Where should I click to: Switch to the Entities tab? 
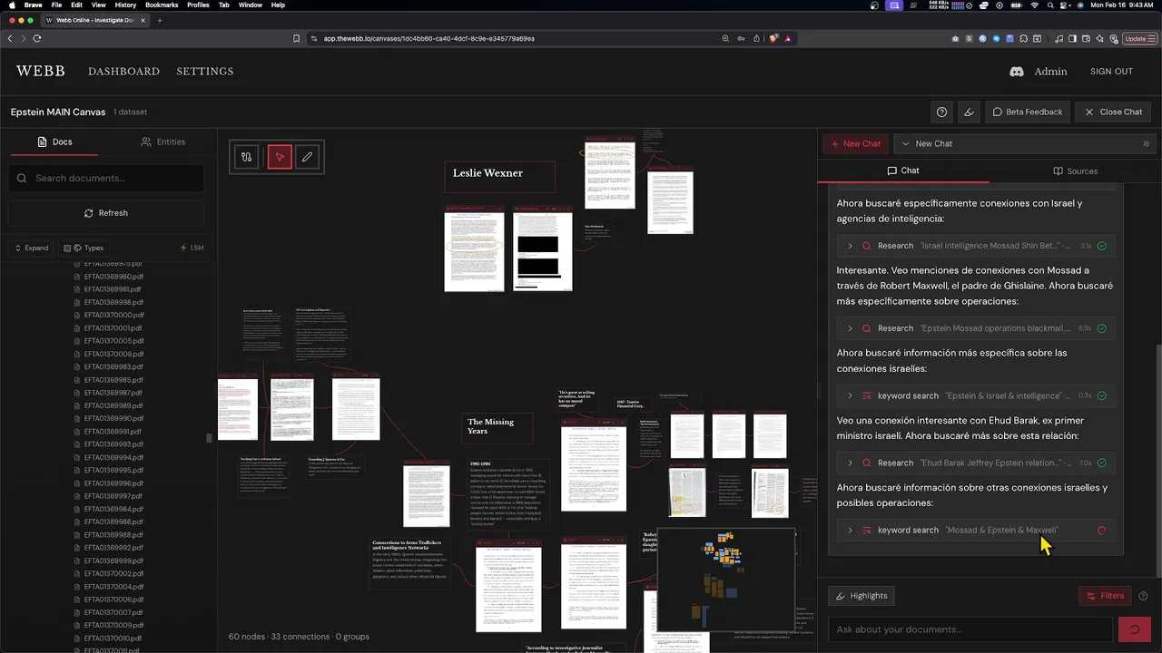pos(163,141)
